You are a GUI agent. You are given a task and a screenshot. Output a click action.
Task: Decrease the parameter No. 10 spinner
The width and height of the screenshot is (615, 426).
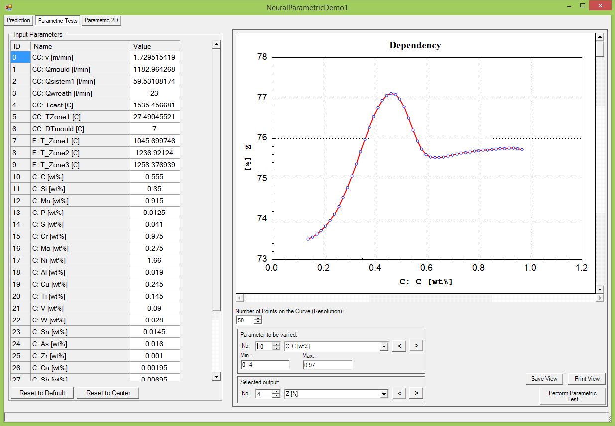tap(277, 348)
